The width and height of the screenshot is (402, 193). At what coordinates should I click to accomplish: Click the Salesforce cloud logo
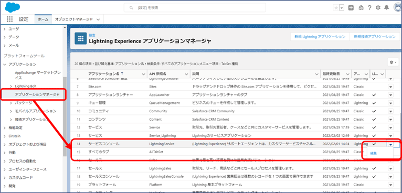click(x=12, y=7)
